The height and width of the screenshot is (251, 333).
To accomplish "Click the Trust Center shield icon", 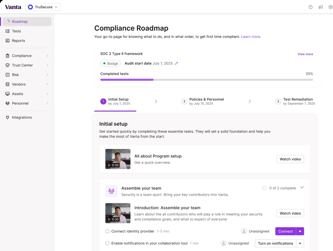I will (x=8, y=65).
